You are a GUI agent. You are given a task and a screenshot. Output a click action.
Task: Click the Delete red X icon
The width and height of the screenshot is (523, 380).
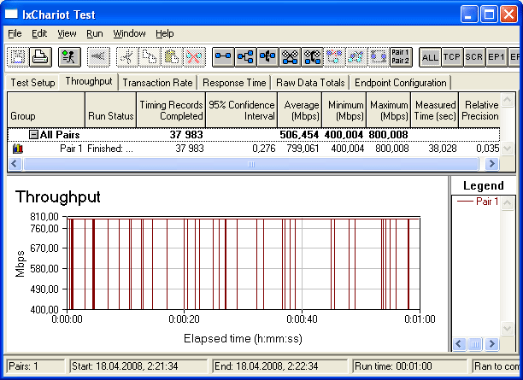(x=194, y=57)
